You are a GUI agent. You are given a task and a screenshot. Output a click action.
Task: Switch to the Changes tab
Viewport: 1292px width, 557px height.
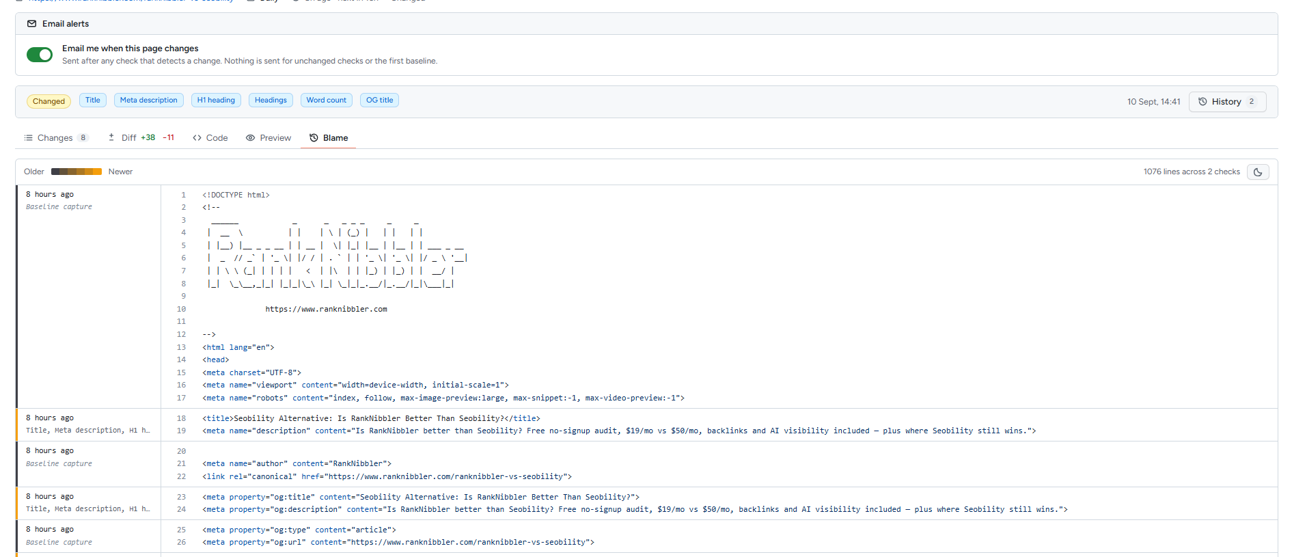[x=56, y=137]
